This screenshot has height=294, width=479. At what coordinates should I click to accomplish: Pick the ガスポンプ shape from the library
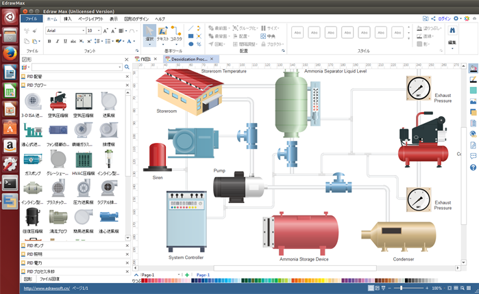coord(32,161)
